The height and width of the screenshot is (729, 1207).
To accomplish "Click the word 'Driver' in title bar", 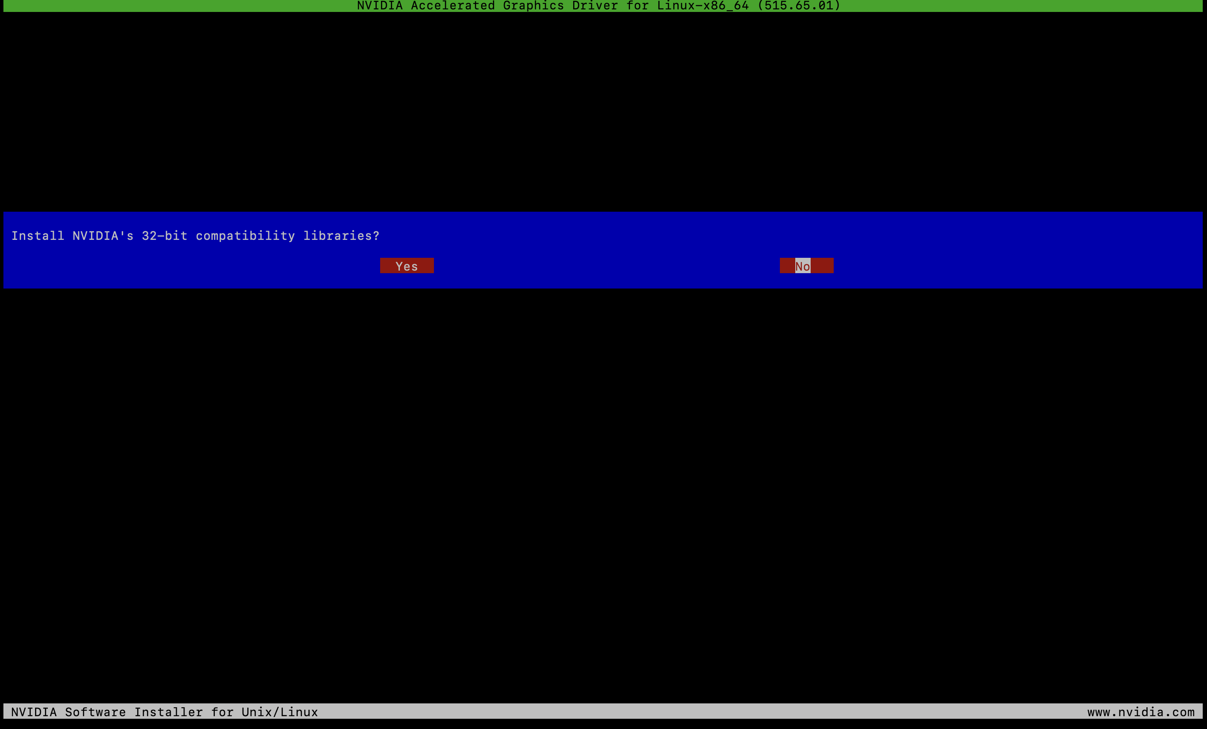I will [x=595, y=6].
